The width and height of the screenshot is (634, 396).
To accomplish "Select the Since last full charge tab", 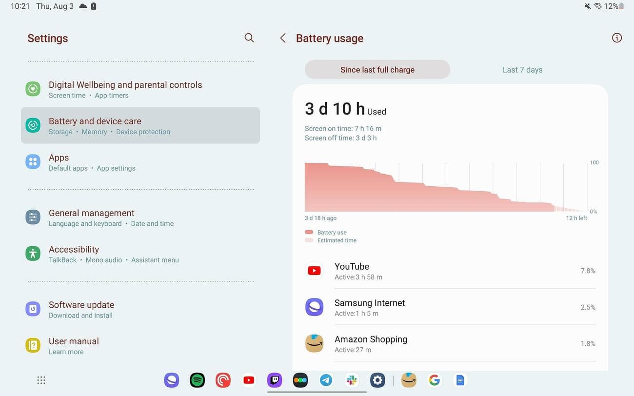I will pos(377,69).
